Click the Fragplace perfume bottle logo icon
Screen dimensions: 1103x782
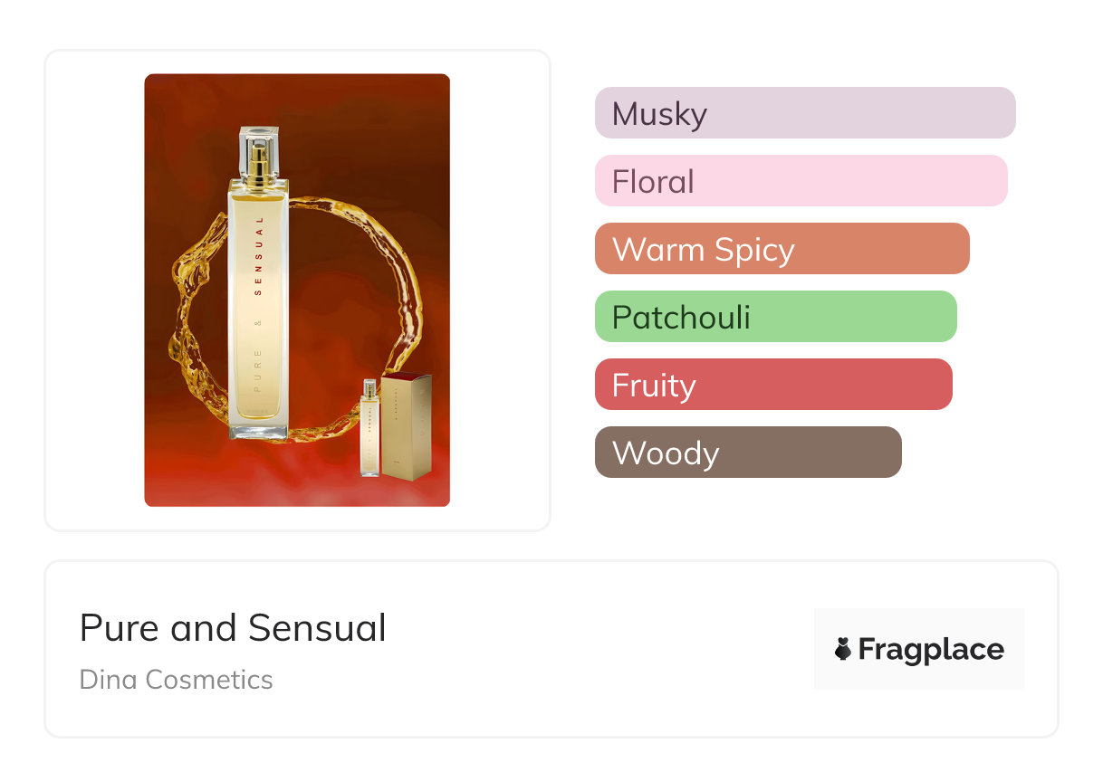click(x=843, y=649)
